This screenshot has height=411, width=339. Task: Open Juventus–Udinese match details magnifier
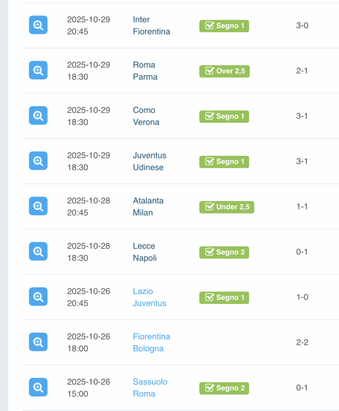click(x=38, y=161)
